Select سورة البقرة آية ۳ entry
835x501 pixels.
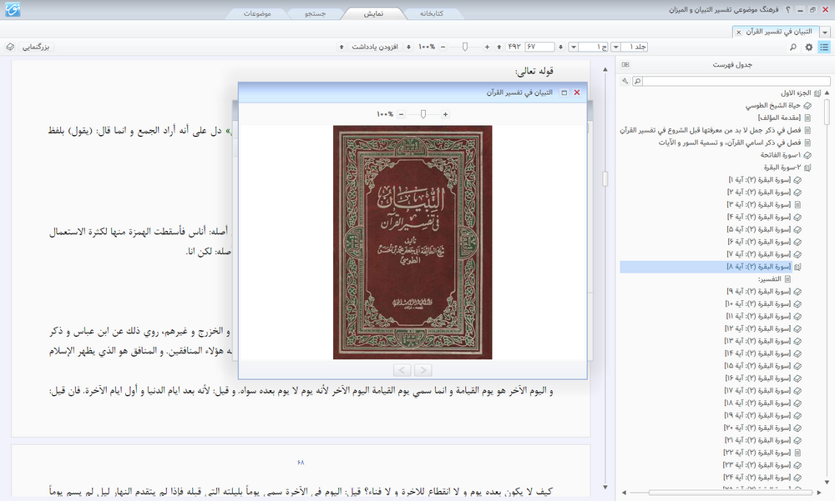(759, 205)
